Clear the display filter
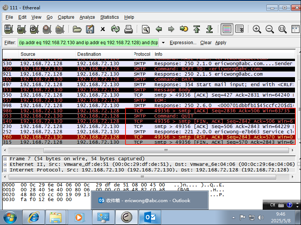Viewport: 301px width, 225px height. click(206, 42)
